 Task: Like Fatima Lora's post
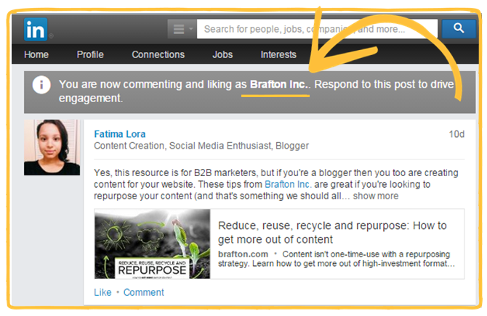(x=102, y=292)
